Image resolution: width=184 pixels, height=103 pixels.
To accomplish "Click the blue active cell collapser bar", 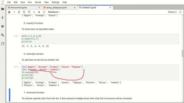I will 9,95.
